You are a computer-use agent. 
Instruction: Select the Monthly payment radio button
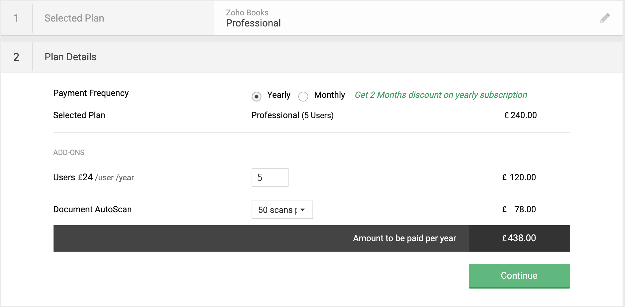coord(303,97)
